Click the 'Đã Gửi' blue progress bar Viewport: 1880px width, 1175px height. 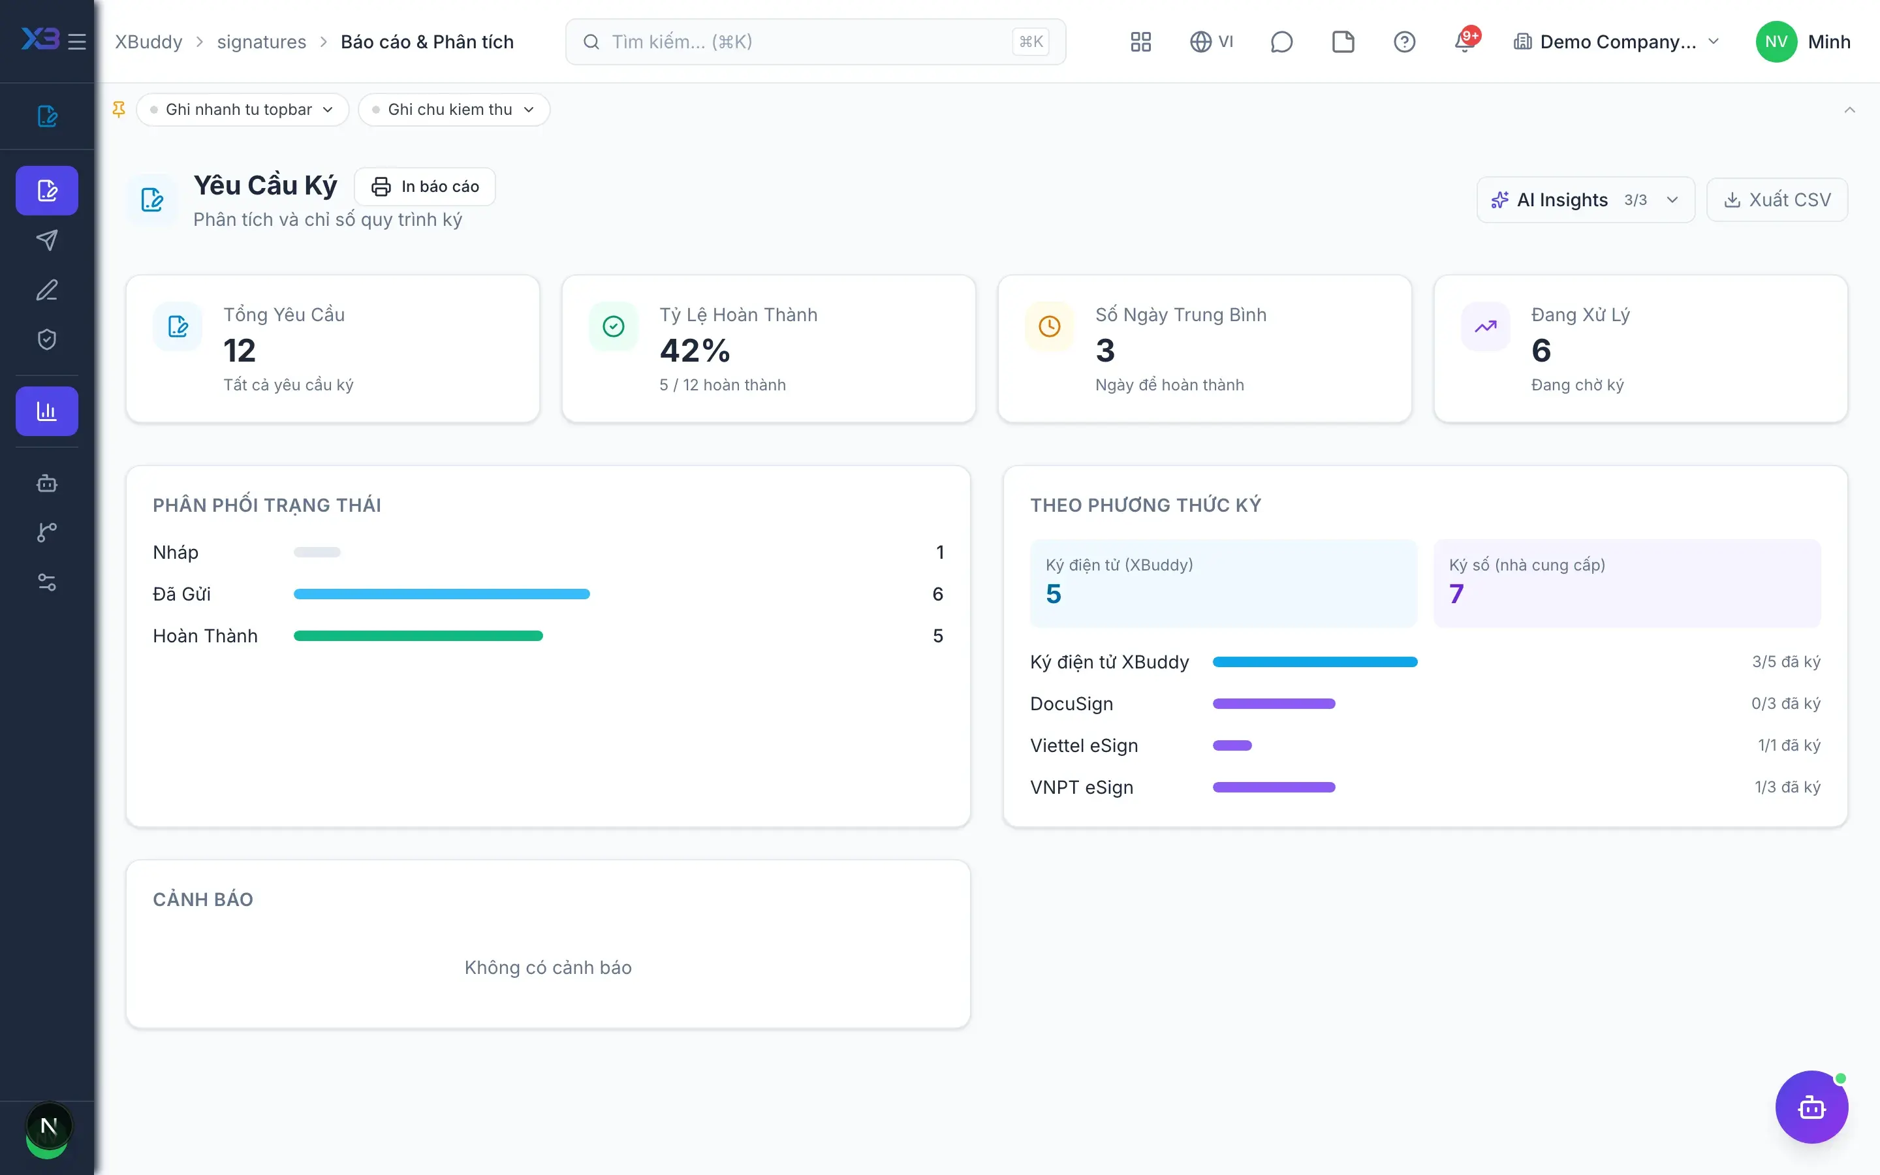coord(441,595)
